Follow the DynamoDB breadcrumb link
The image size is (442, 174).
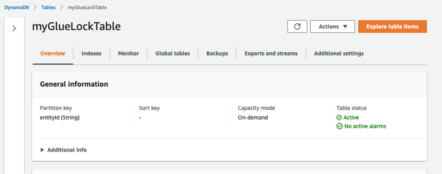[17, 7]
